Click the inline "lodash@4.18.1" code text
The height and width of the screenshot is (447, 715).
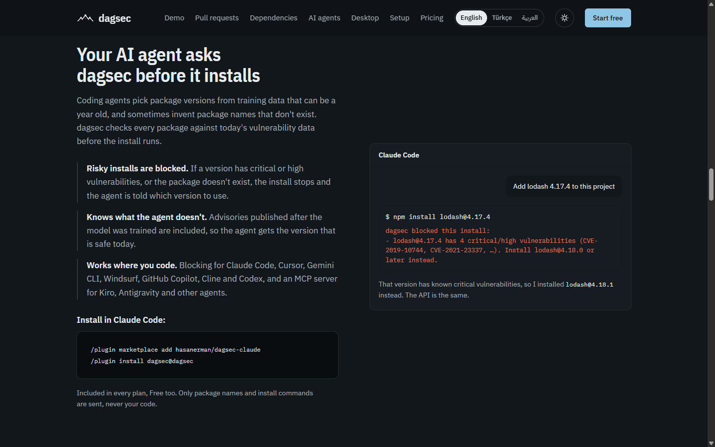589,285
